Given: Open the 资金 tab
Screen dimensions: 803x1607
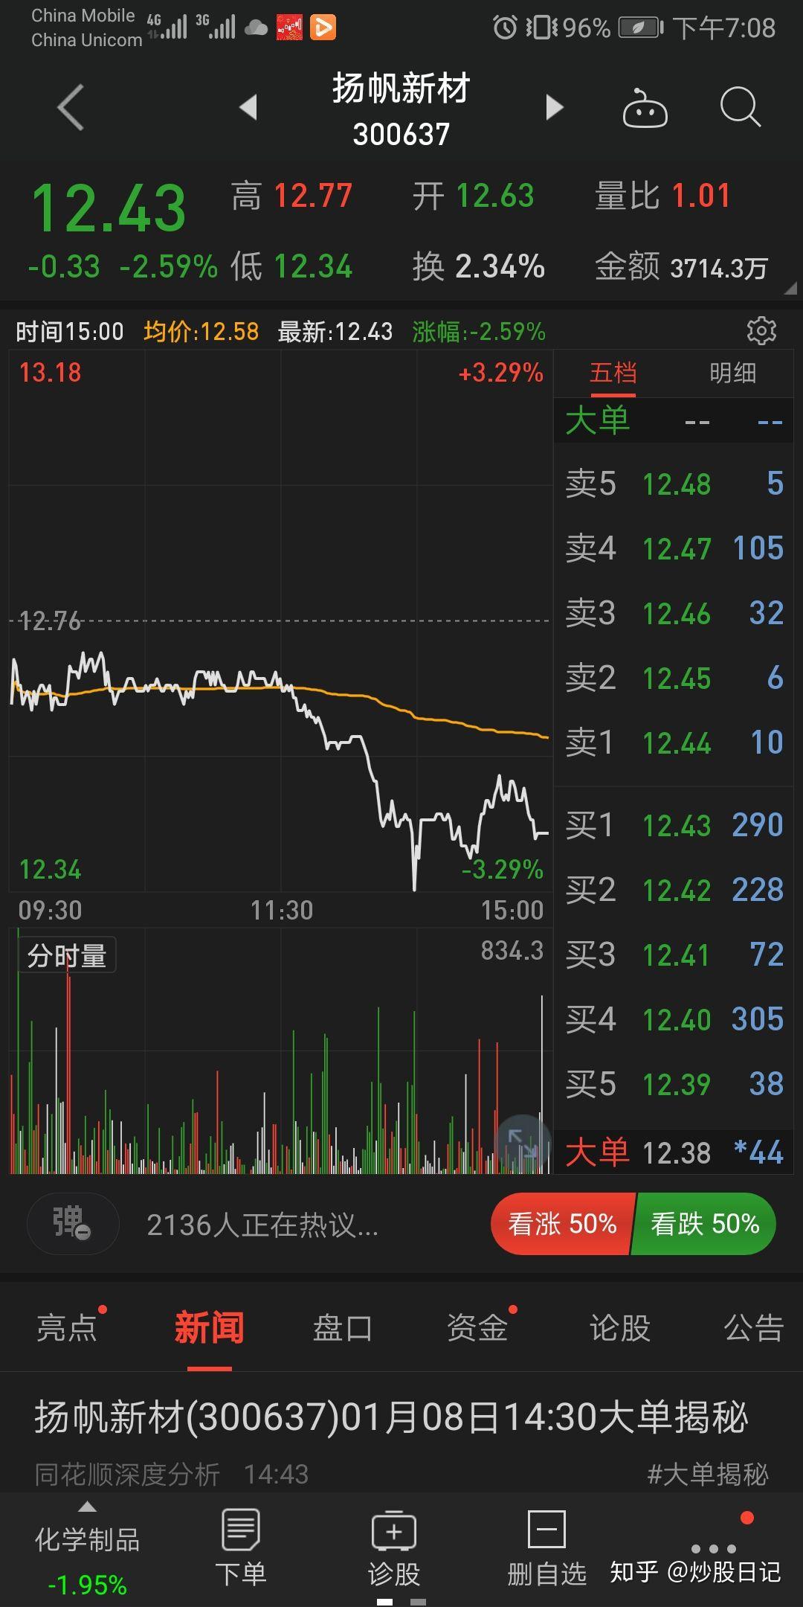Looking at the screenshot, I should coord(477,1328).
